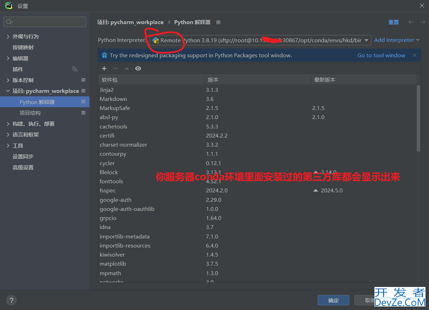
Task: Select 插件 settings page
Action: click(18, 69)
